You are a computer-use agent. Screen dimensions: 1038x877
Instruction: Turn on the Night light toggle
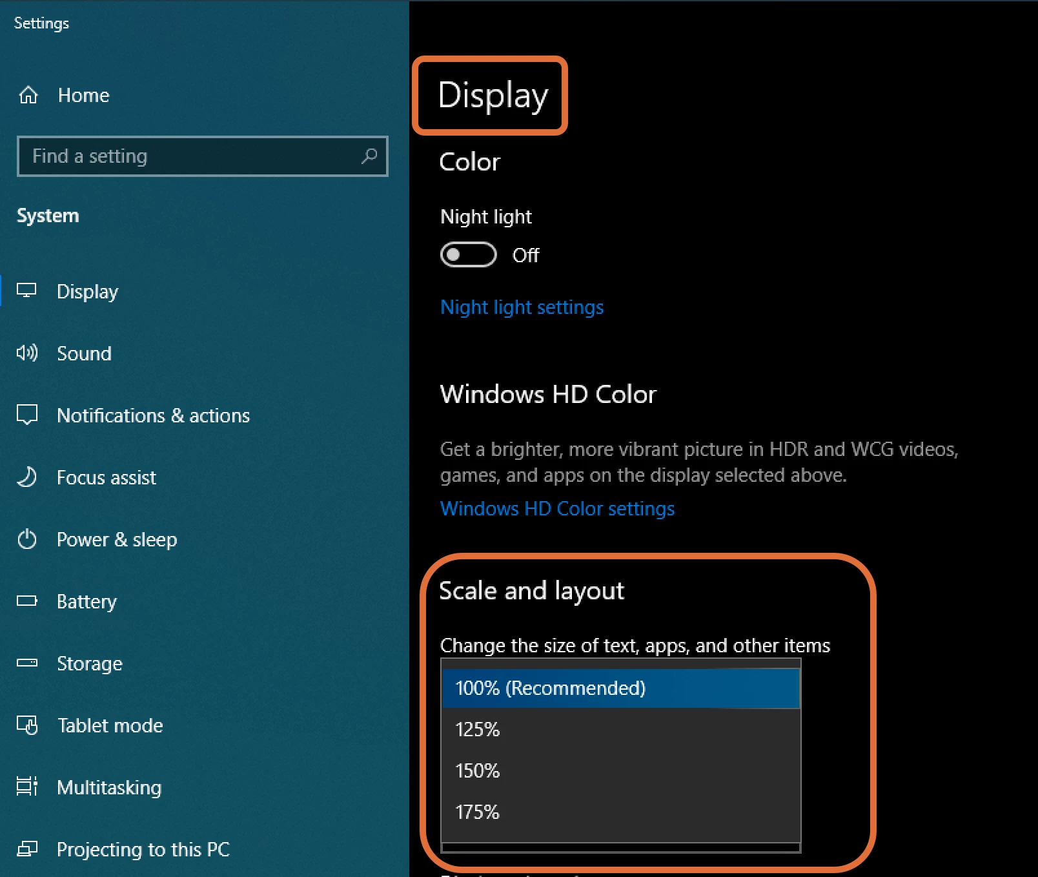click(x=469, y=254)
